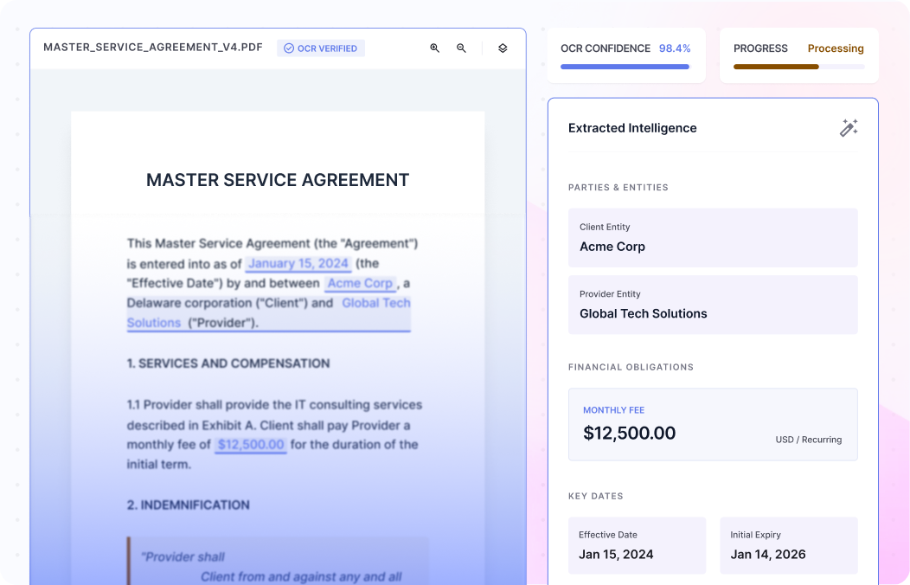Click the zoom out magnifier icon
The width and height of the screenshot is (910, 585).
[x=461, y=48]
